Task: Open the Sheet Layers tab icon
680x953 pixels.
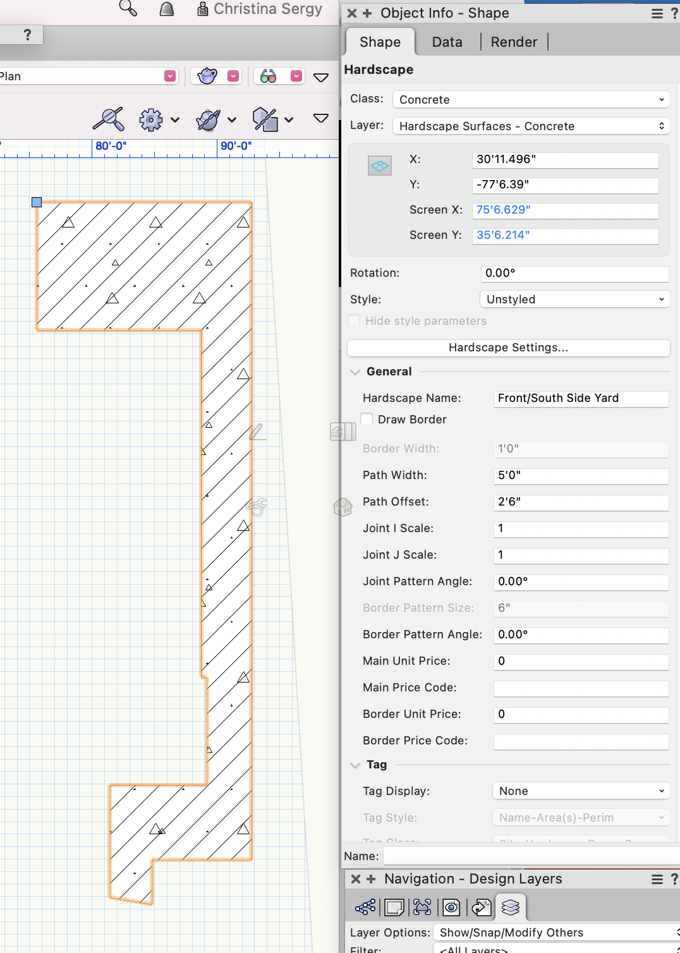Action: (394, 907)
